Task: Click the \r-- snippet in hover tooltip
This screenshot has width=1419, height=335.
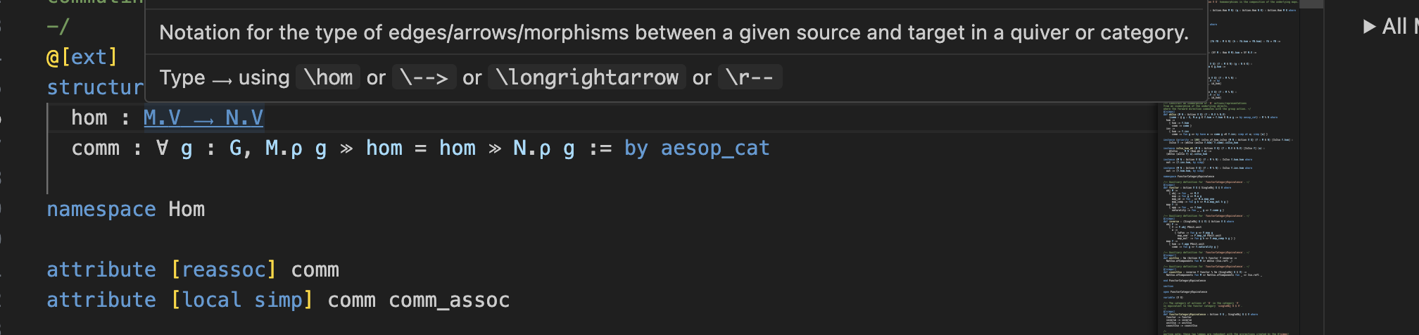Action: click(750, 77)
